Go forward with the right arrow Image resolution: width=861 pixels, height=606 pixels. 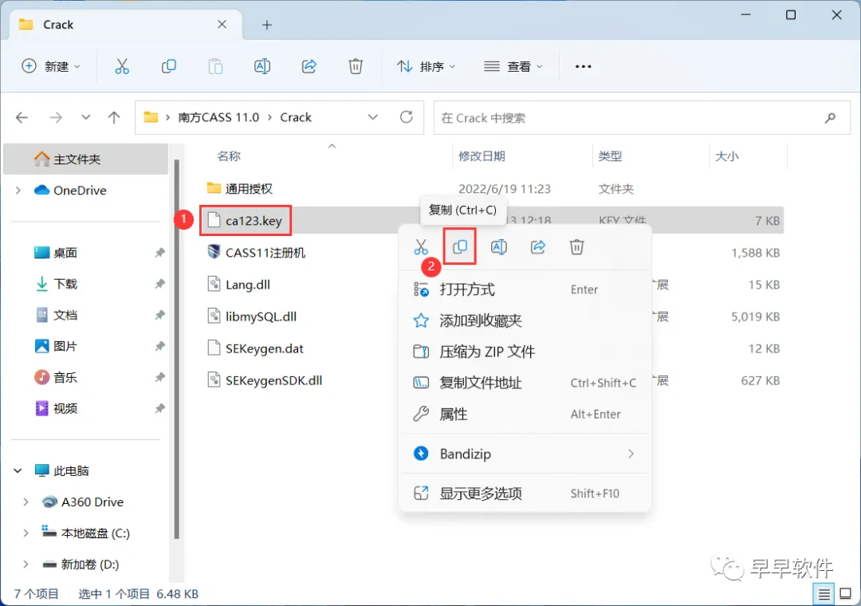56,117
